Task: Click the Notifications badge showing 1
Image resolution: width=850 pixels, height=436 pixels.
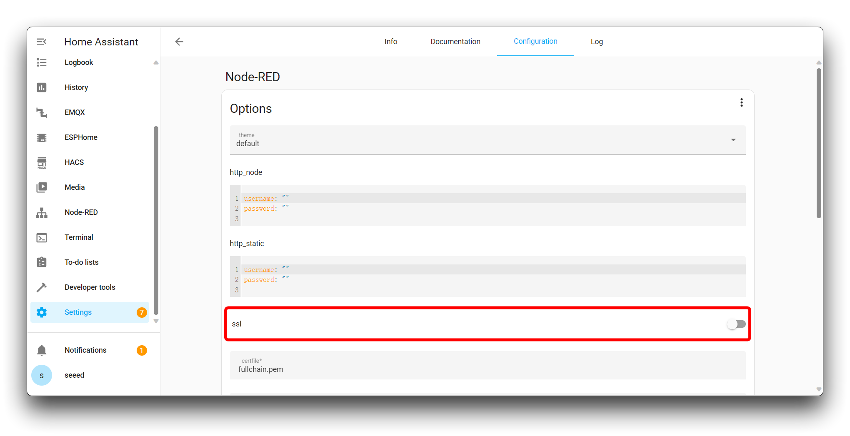Action: click(x=142, y=350)
